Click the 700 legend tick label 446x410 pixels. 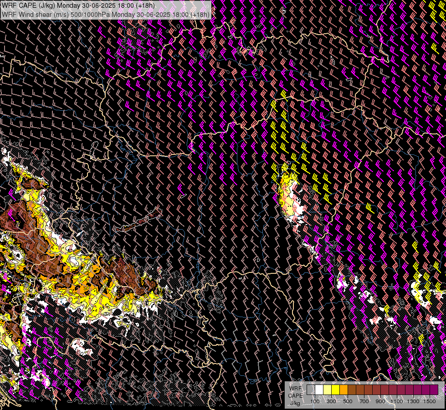(364, 401)
